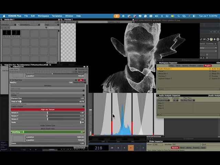
Task: Open the Geometry Dis Mode dropdown
Action: [47, 107]
